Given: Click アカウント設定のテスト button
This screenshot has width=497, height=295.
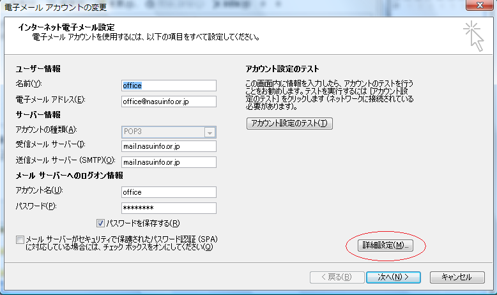Looking at the screenshot, I should pos(289,123).
